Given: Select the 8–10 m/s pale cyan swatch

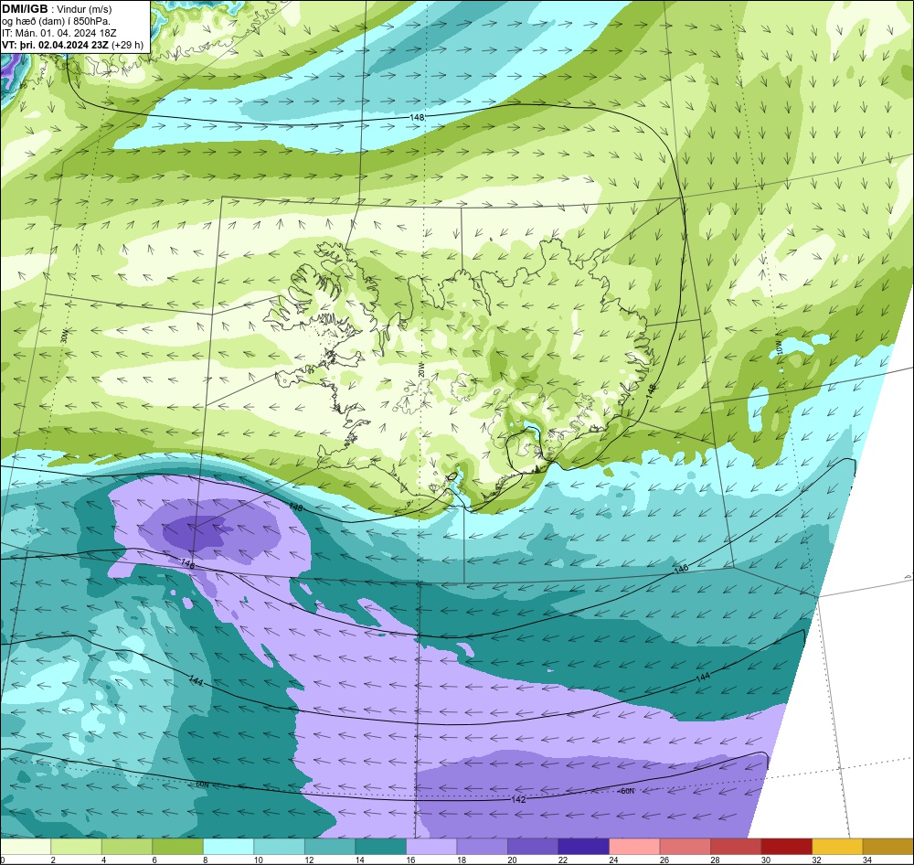Looking at the screenshot, I should point(228,847).
